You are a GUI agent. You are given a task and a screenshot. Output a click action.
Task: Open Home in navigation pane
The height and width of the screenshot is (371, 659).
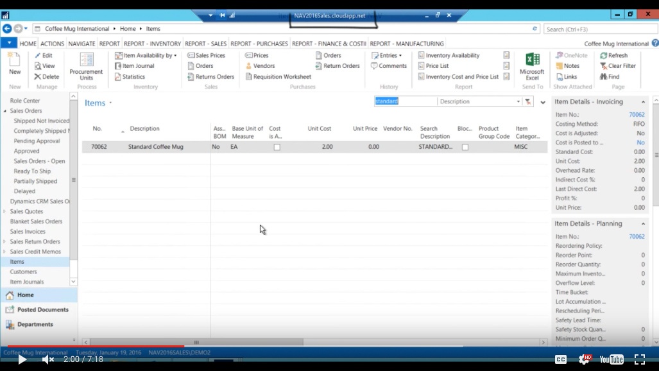39,295
